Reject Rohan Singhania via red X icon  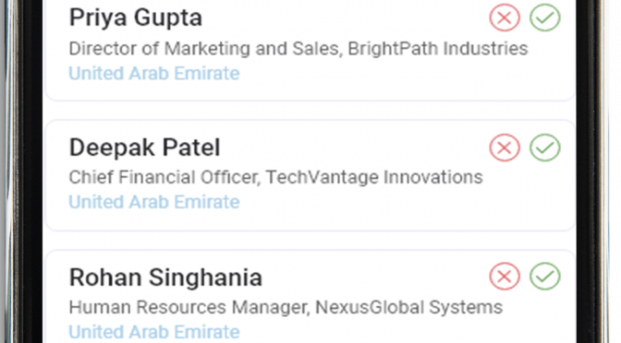click(505, 277)
